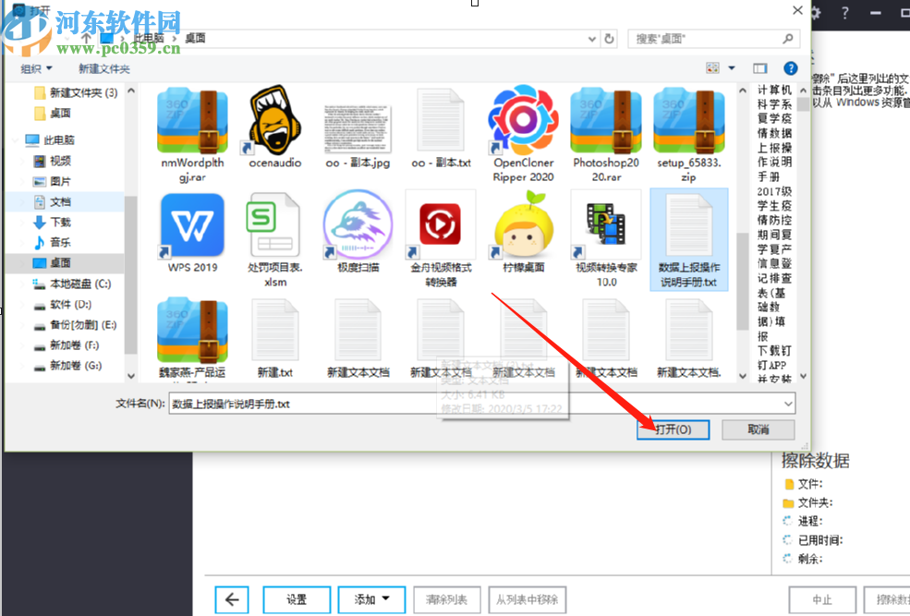Select the Photoshop2020.rar archive
910x616 pixels.
pos(606,135)
